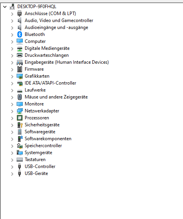The image size is (183, 219).
Task: Select the Grafikkarten label
Action: click(37, 76)
